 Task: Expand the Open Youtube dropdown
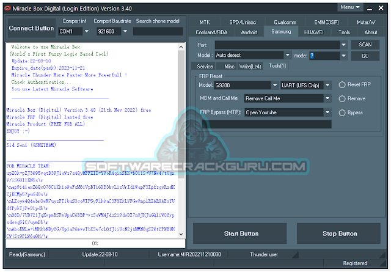pos(327,112)
